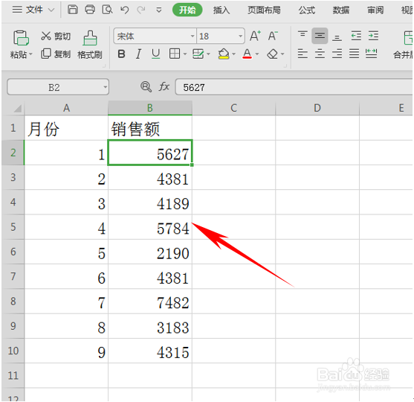Open Print Preview icon
Image resolution: width=414 pixels, height=402 pixels.
pyautogui.click(x=107, y=10)
